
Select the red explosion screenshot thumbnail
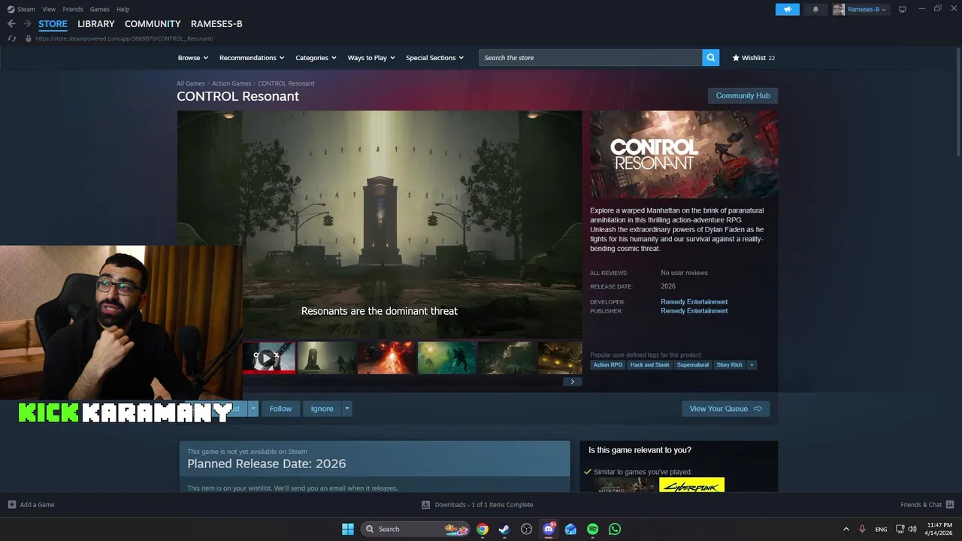(386, 358)
